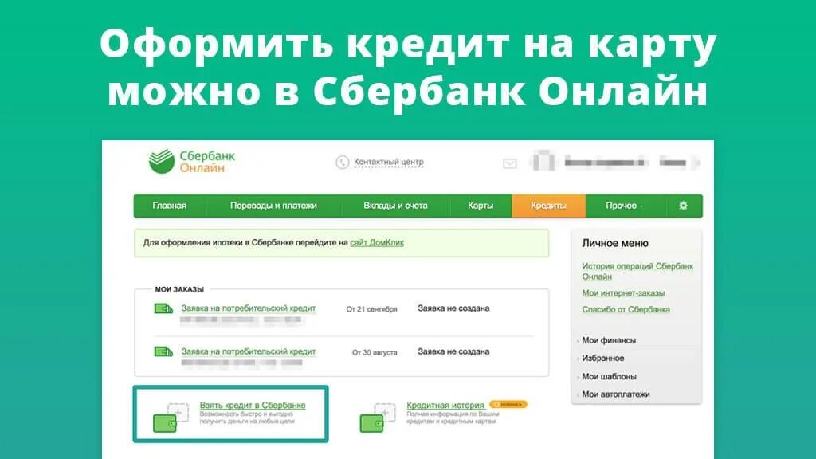
Task: Expand the Избранное section
Action: click(602, 358)
